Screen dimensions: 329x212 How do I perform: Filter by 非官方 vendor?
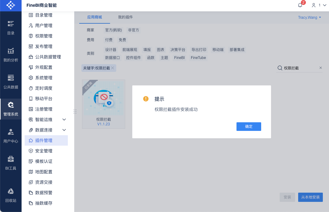(134, 30)
